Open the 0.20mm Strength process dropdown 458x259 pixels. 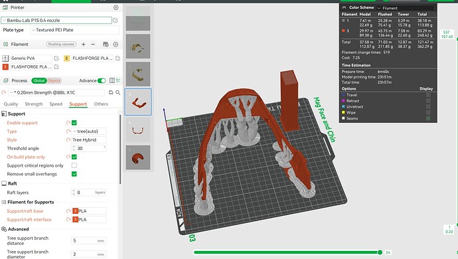click(56, 92)
